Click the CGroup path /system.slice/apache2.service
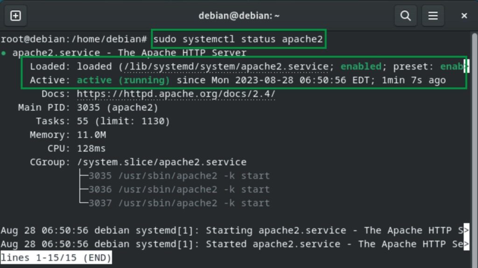This screenshot has width=478, height=268. pyautogui.click(x=162, y=162)
